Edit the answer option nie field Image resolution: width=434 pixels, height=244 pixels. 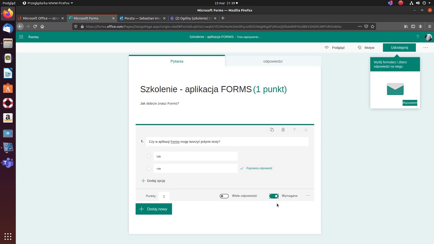(196, 168)
